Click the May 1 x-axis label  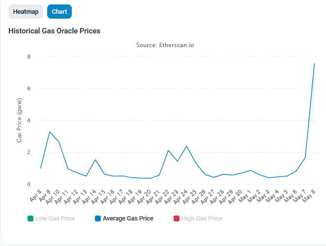pyautogui.click(x=245, y=196)
